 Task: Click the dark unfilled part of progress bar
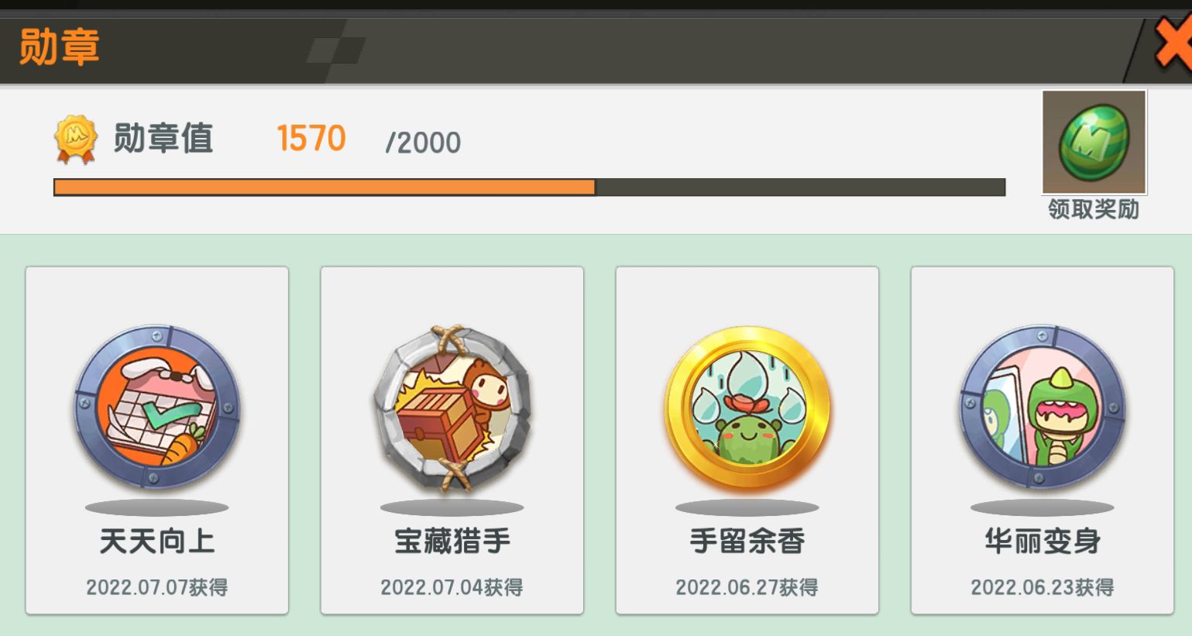(x=800, y=187)
